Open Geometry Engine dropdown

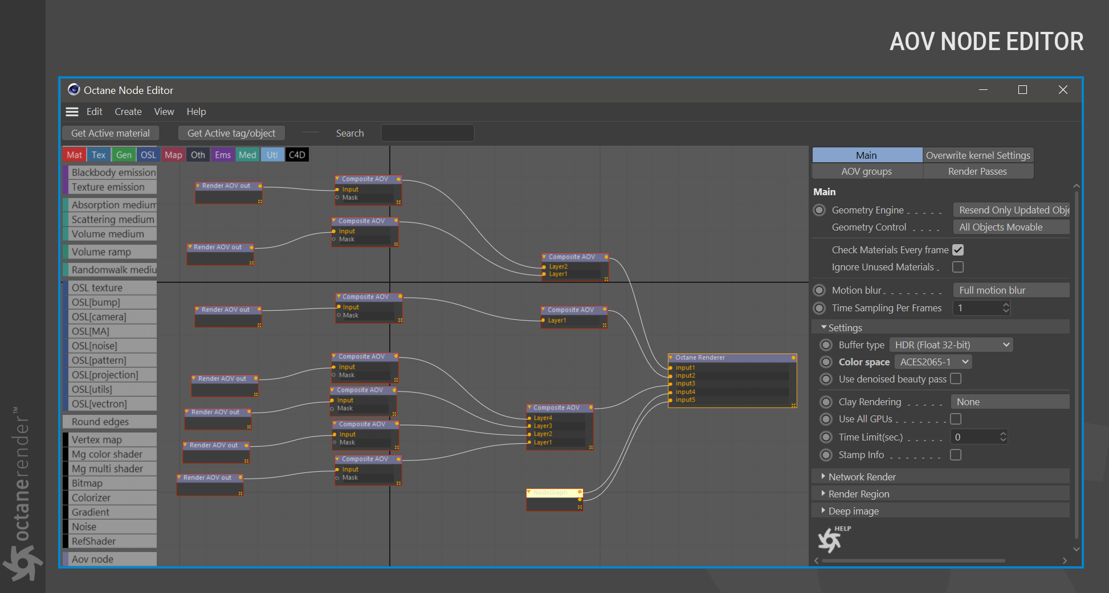click(1012, 210)
